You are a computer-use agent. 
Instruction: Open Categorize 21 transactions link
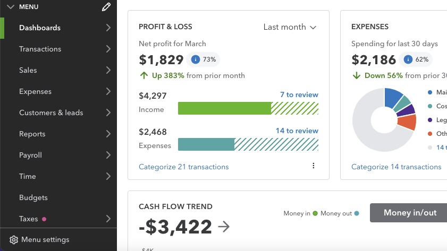[x=183, y=167]
